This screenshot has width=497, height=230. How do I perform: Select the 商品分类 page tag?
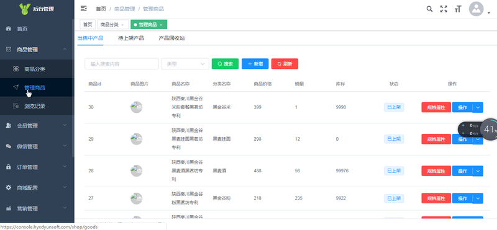click(x=112, y=24)
